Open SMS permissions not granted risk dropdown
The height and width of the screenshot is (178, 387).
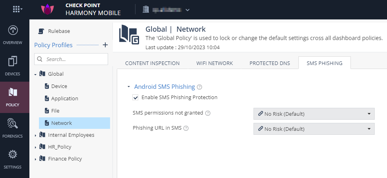tap(314, 114)
